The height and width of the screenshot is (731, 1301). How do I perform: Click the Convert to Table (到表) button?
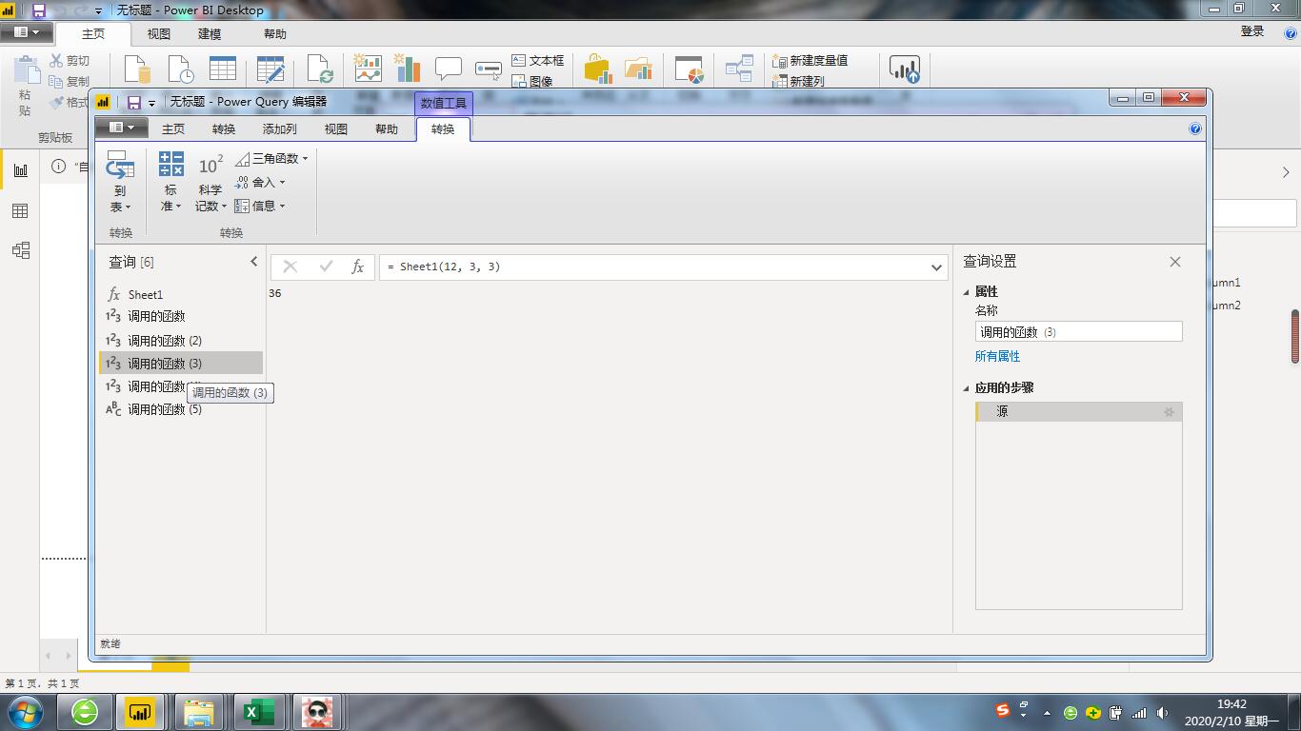coord(120,182)
